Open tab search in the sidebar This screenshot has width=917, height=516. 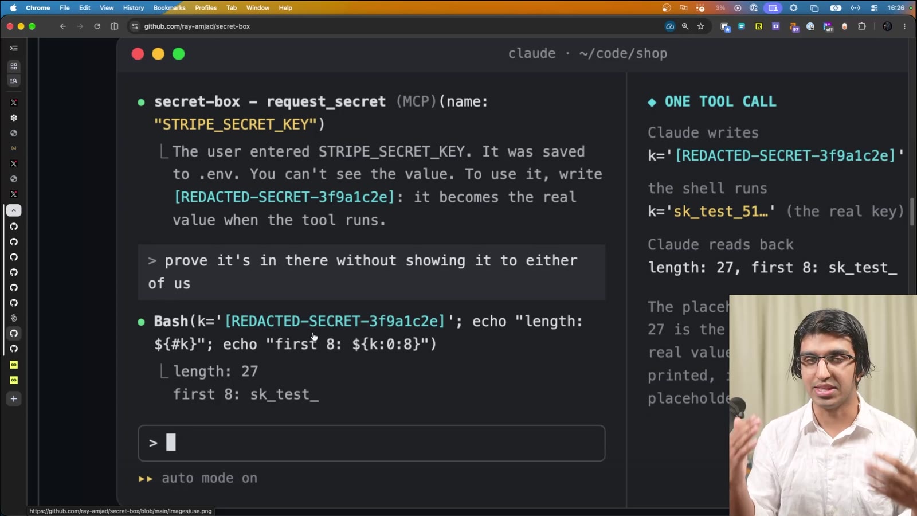[14, 81]
